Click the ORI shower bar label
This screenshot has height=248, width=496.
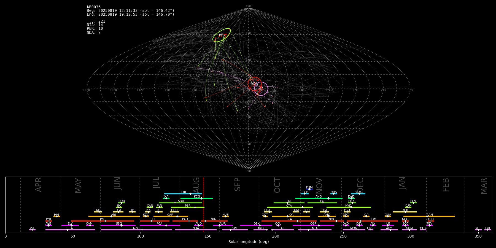tap(292, 215)
